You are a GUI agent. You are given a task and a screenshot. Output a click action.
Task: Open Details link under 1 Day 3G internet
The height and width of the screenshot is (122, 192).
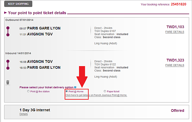(24, 114)
